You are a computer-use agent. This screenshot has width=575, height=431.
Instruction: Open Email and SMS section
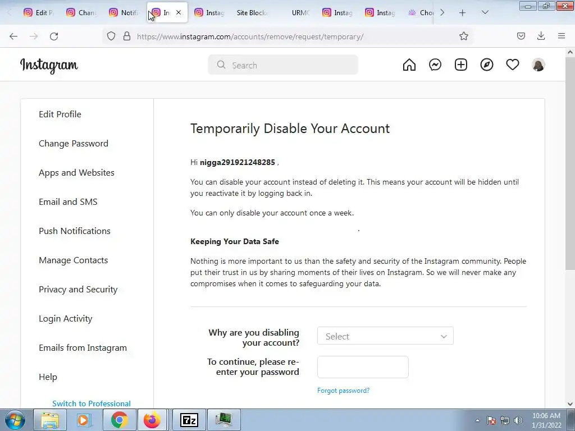(68, 201)
